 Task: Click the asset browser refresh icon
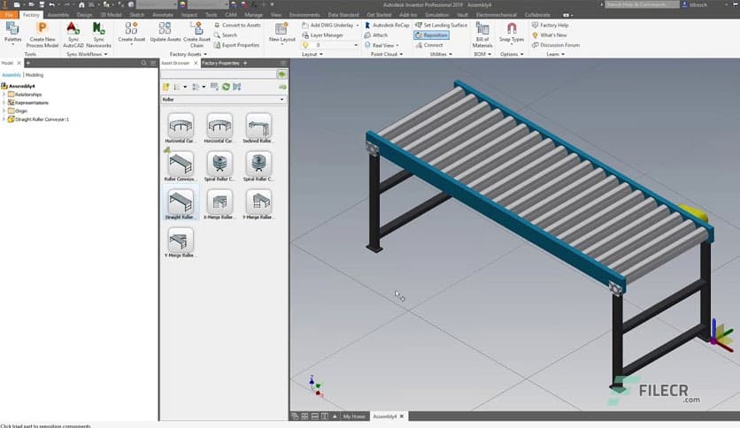[x=226, y=87]
